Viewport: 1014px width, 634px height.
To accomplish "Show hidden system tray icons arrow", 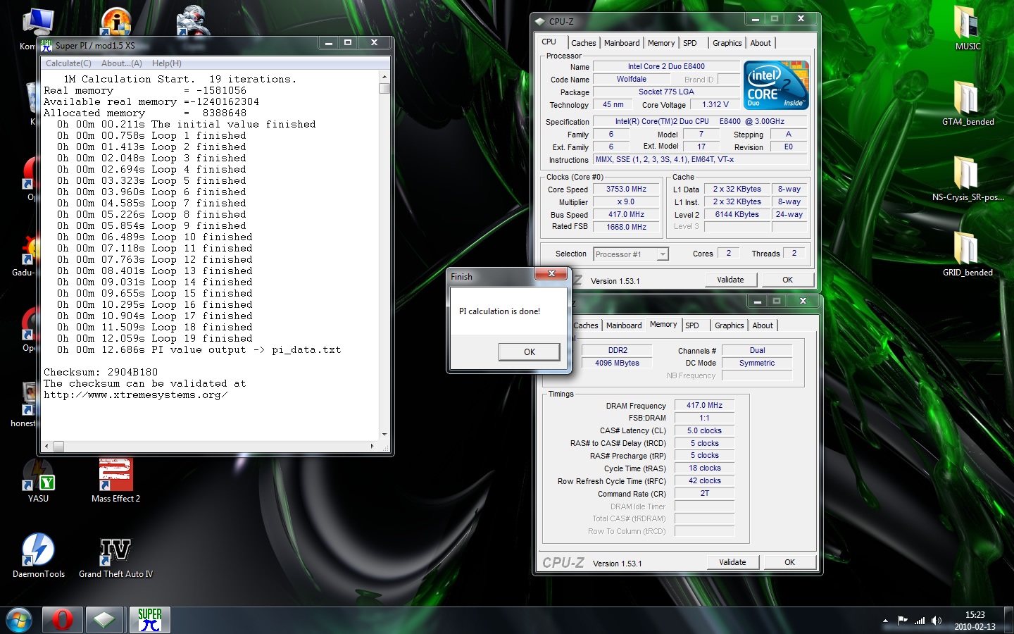I will coord(885,621).
